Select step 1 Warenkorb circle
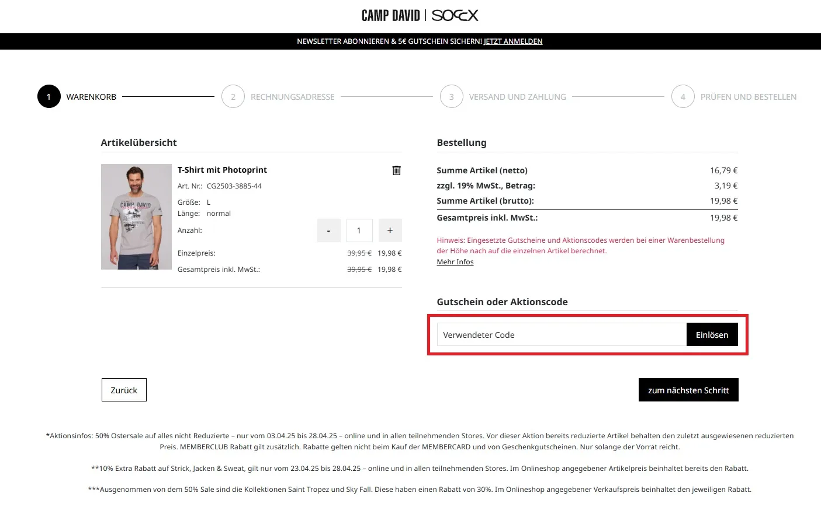The width and height of the screenshot is (821, 510). tap(49, 97)
